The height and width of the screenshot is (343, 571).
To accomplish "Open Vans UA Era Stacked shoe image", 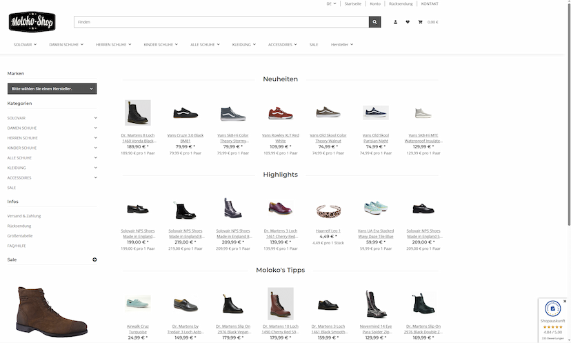I will (x=376, y=208).
